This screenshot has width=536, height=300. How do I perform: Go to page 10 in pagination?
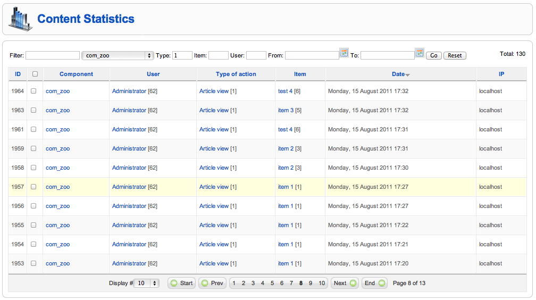point(322,283)
